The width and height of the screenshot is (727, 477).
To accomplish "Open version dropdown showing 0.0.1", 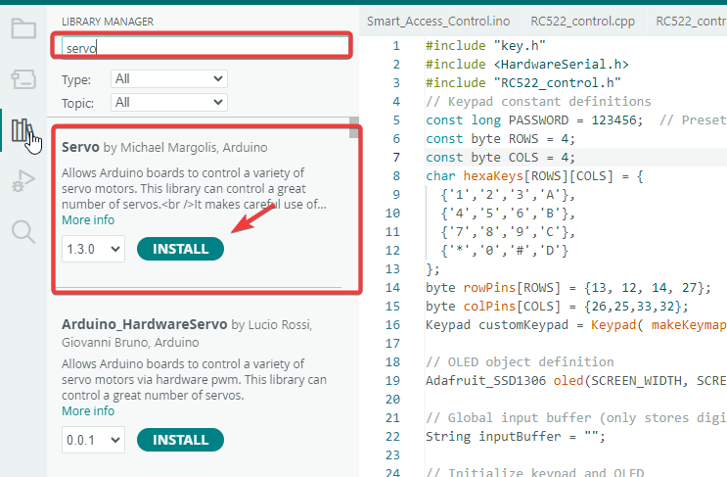I will click(93, 440).
